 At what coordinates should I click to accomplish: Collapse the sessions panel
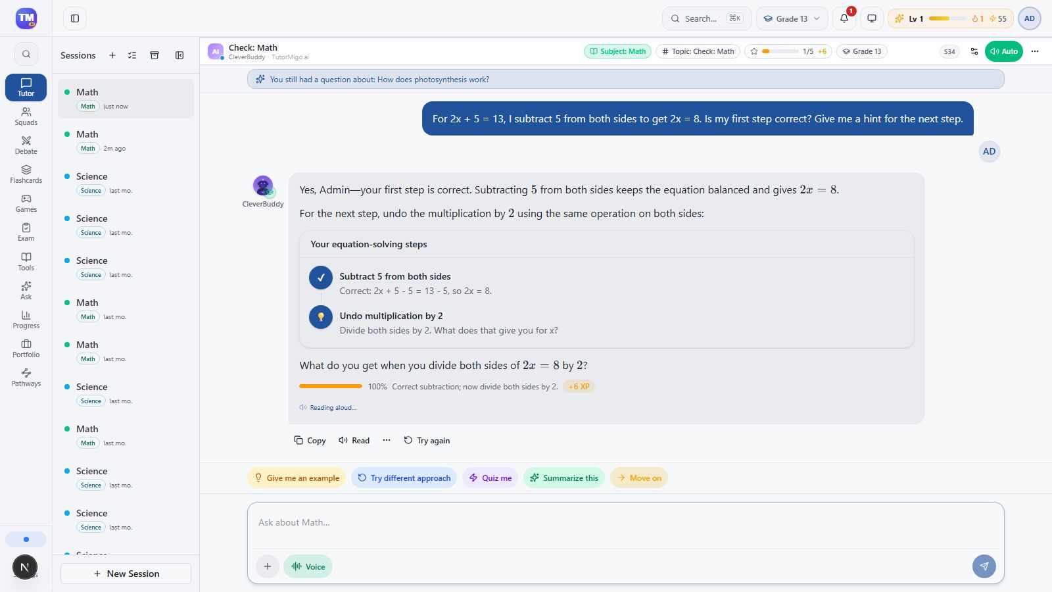(x=179, y=55)
